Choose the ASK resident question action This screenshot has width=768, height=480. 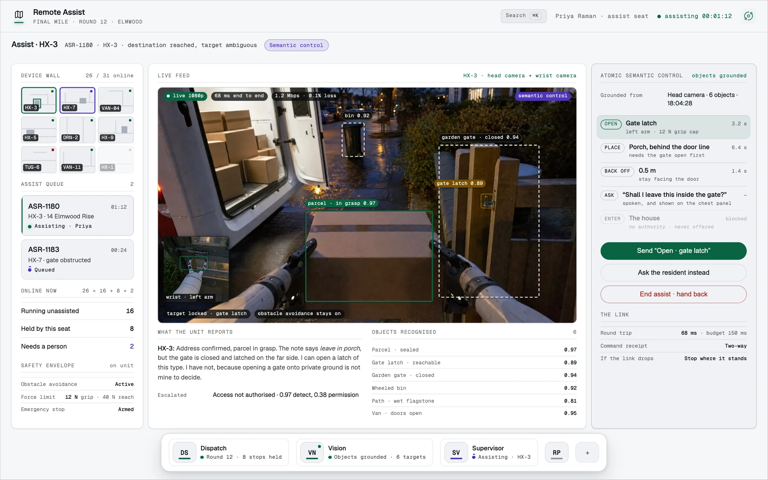pyautogui.click(x=673, y=198)
